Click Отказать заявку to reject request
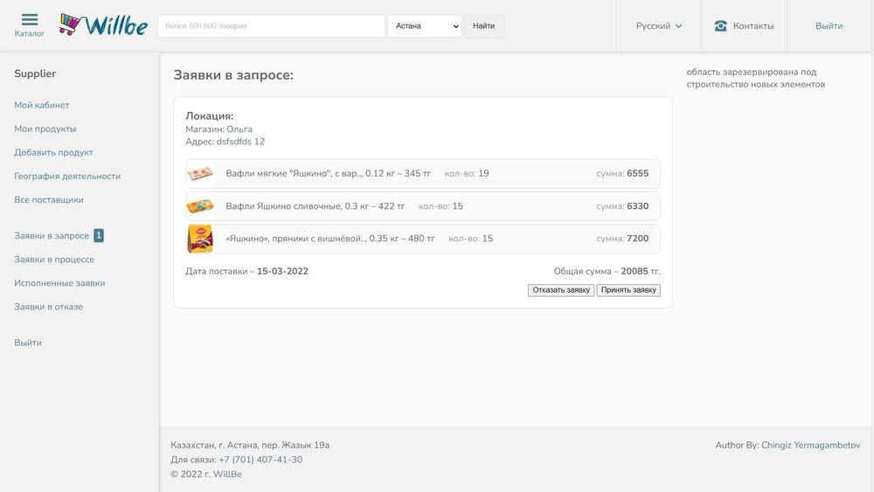This screenshot has width=874, height=492. click(561, 290)
